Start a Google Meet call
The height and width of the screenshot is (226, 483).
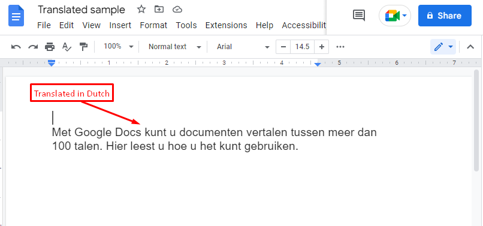[x=394, y=16]
